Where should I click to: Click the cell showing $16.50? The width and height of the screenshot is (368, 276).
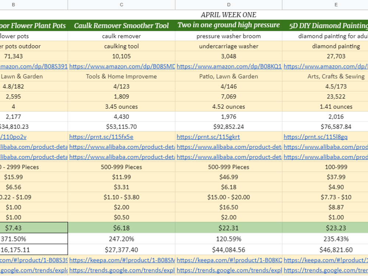[229, 208]
